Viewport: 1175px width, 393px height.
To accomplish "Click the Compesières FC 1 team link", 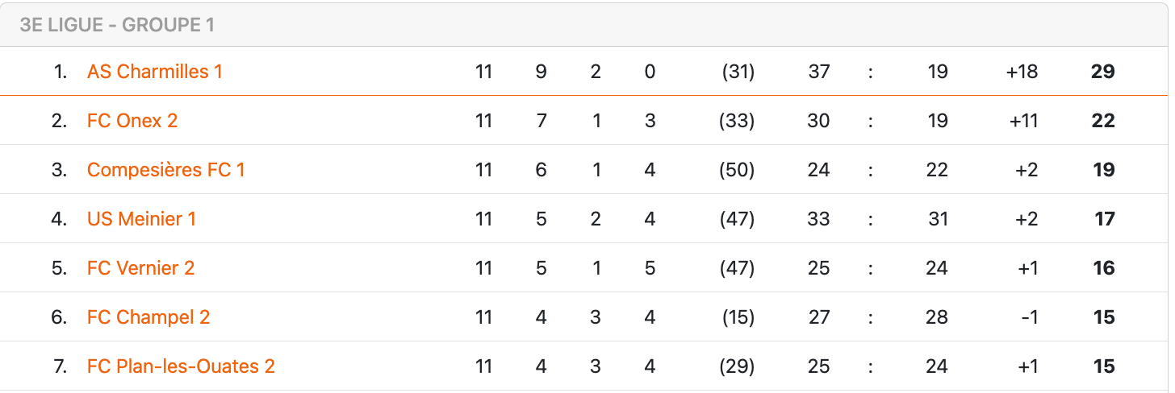I will coord(165,170).
